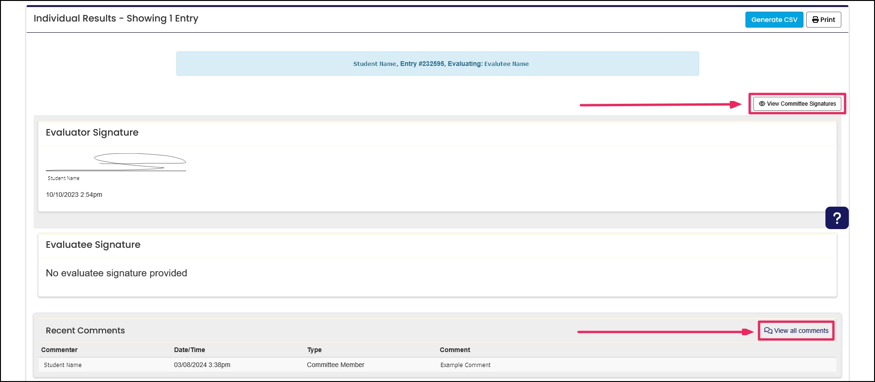Click the 10/10/2023 2:54pm signature timestamp
The image size is (875, 382).
tap(74, 195)
